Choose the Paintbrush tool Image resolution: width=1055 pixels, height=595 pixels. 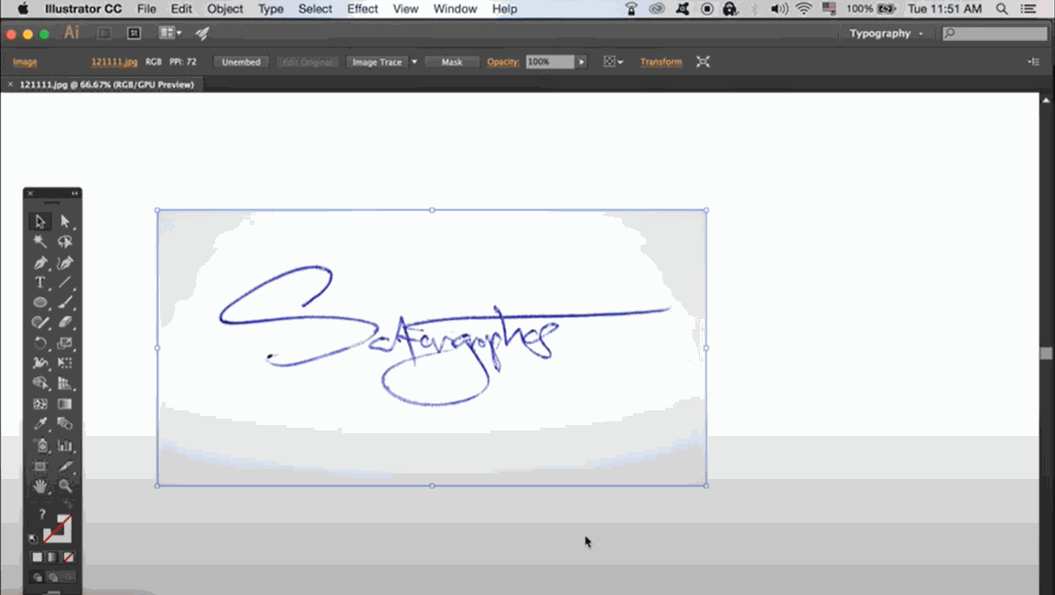[65, 303]
